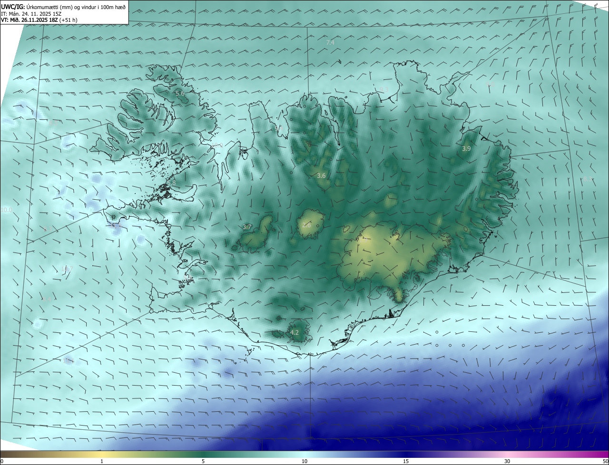This screenshot has height=465, width=609.
Task: Select the "IT: Mán. 24. 11. 2025 15Z" line
Action: 31,14
